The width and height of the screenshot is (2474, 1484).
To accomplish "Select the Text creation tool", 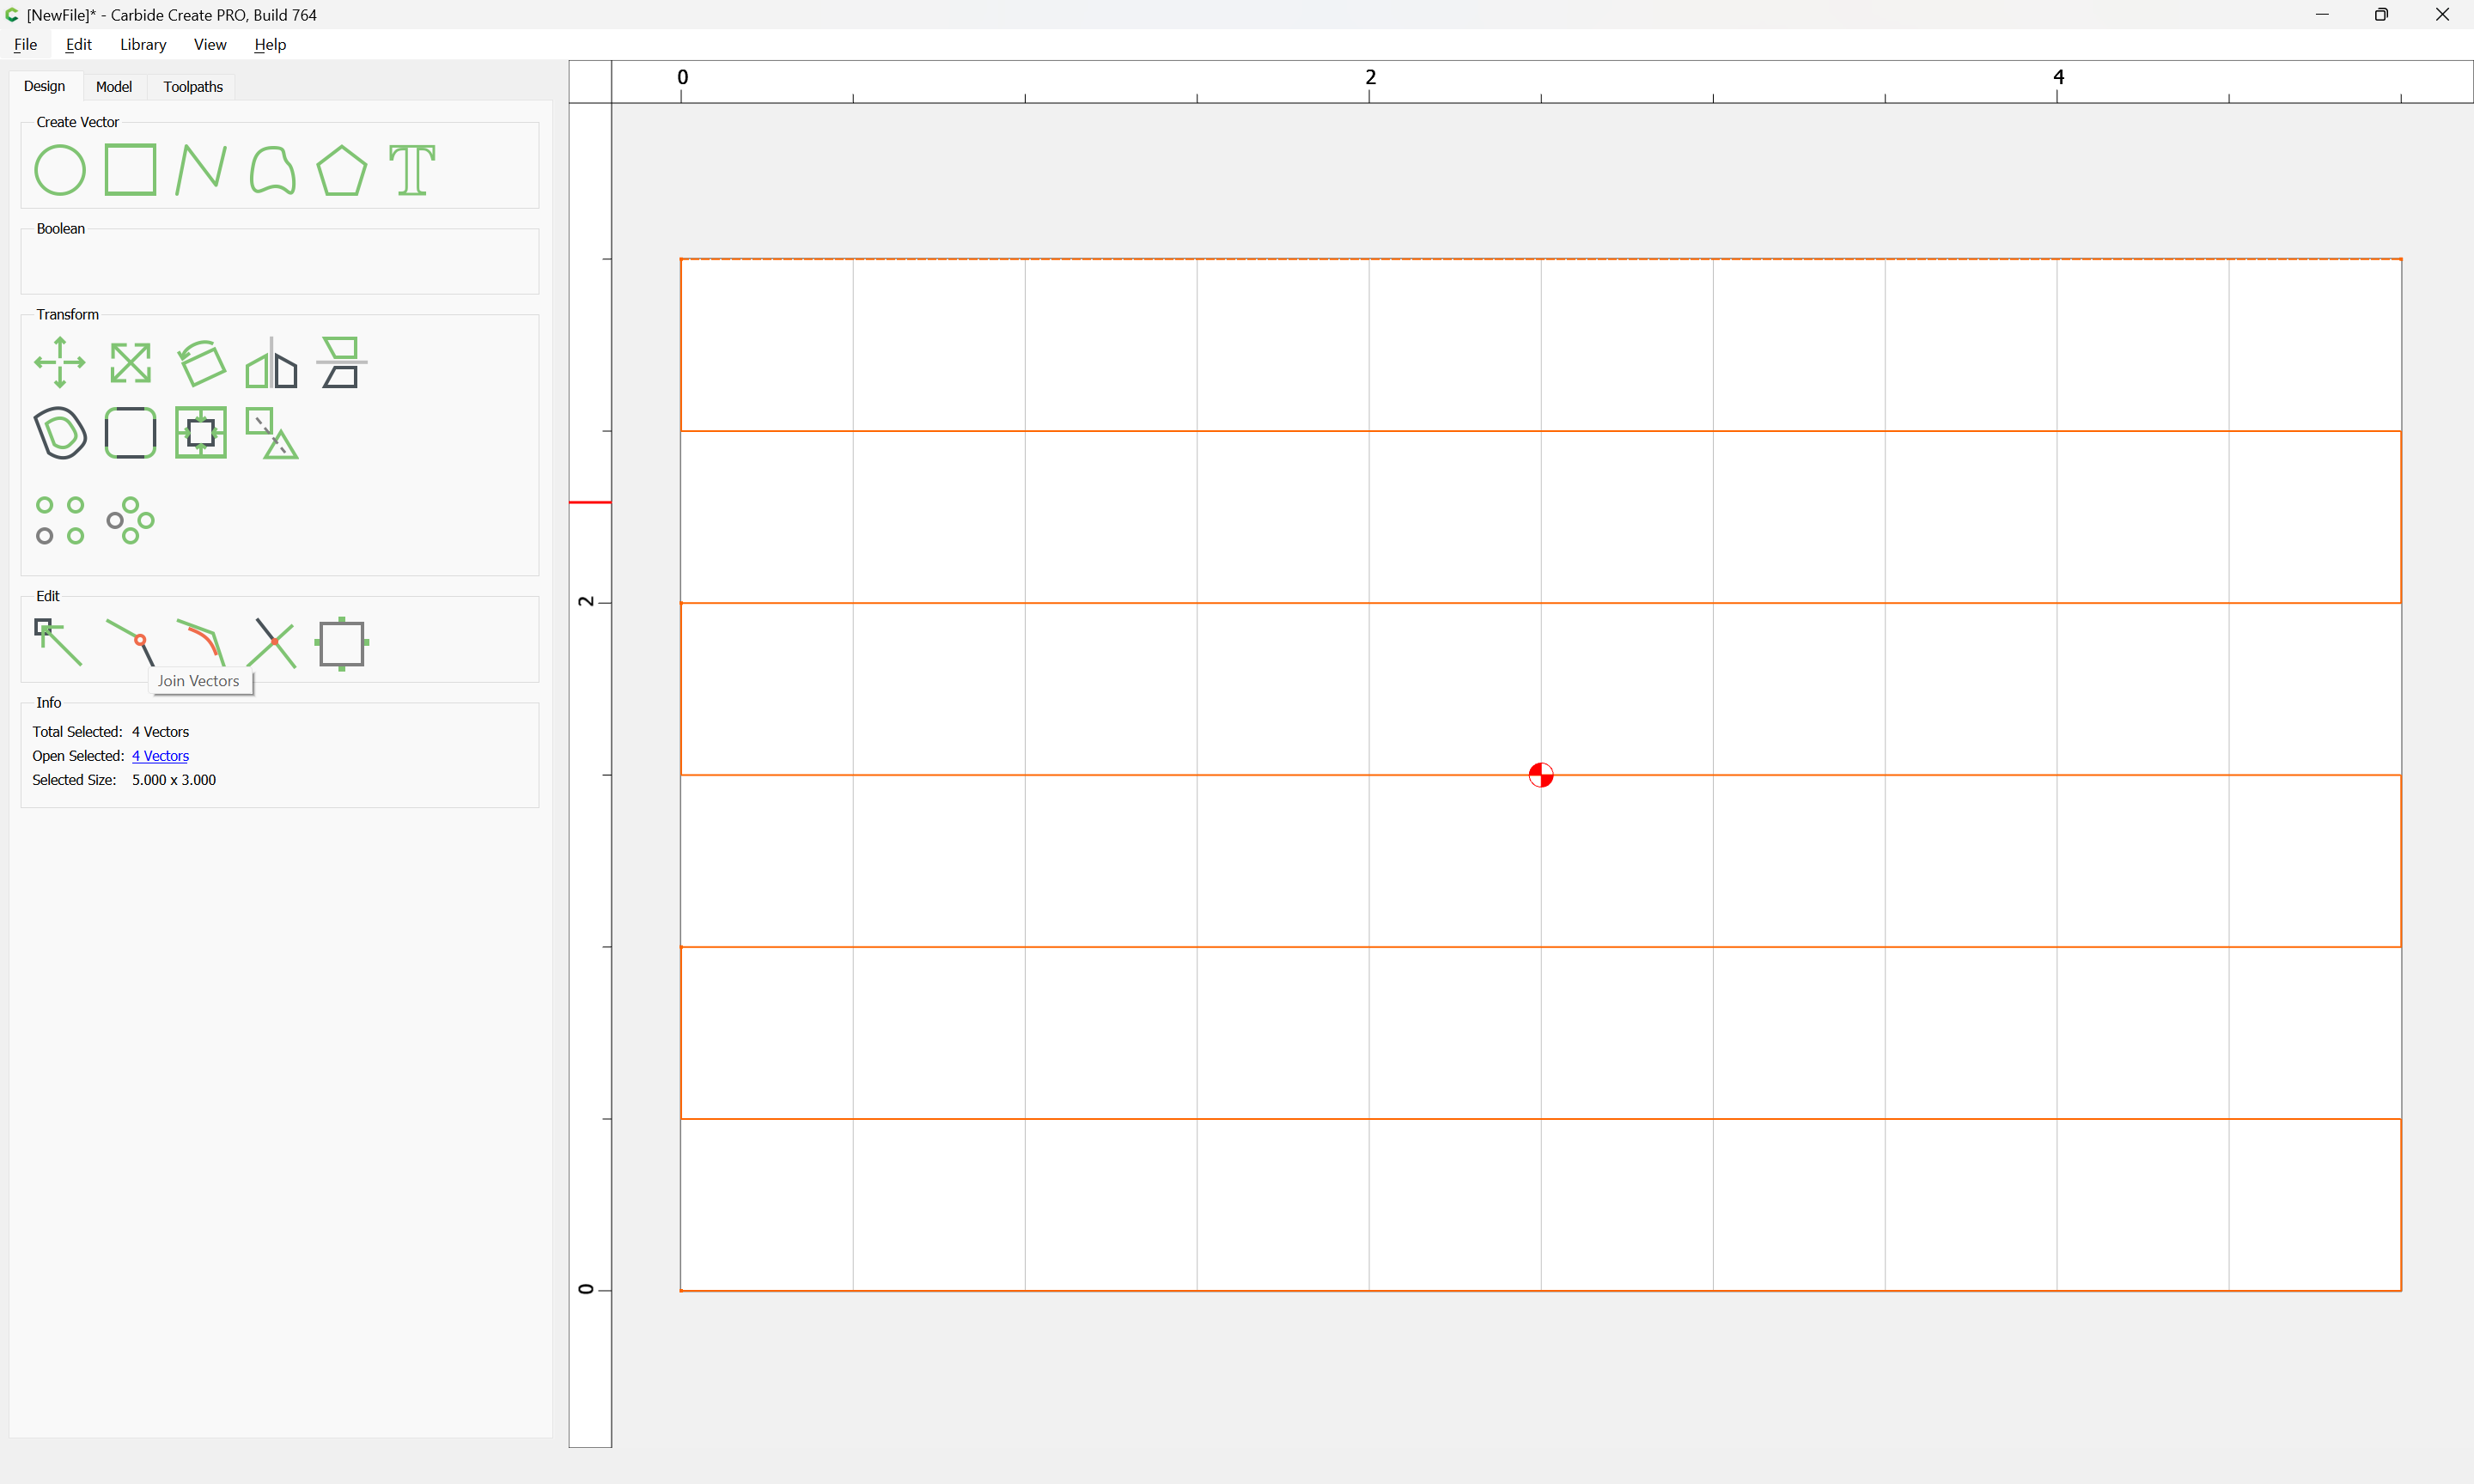I will coord(412,170).
